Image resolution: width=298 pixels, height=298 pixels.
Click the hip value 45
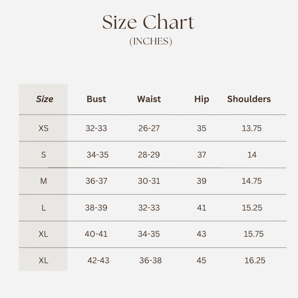(x=201, y=261)
